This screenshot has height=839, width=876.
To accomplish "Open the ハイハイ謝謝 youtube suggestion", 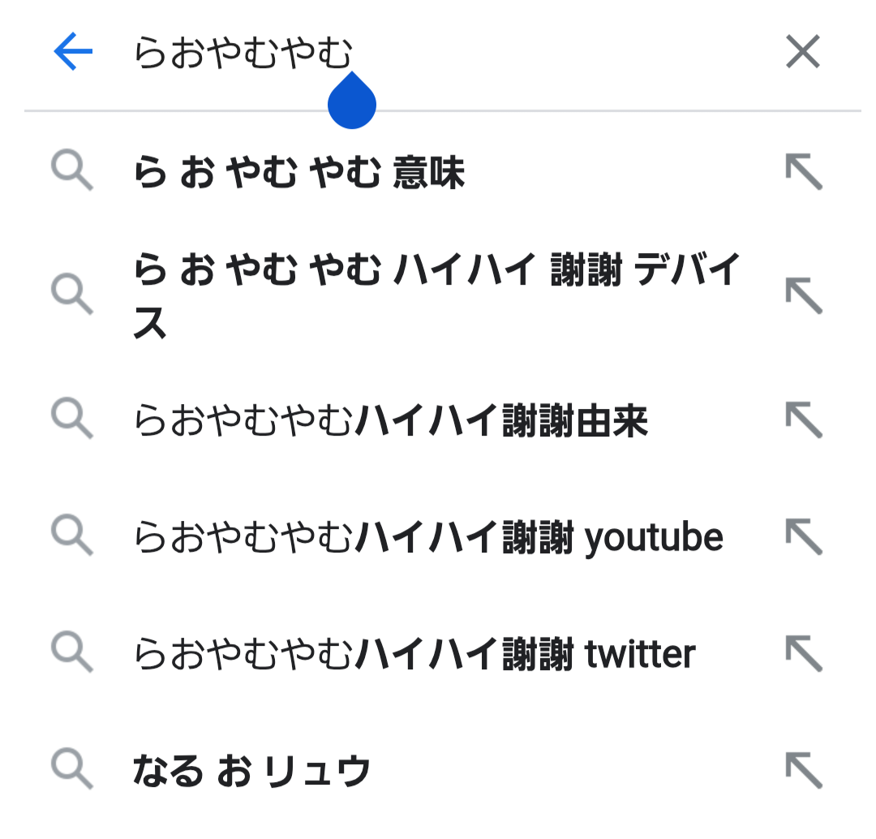I will point(428,537).
